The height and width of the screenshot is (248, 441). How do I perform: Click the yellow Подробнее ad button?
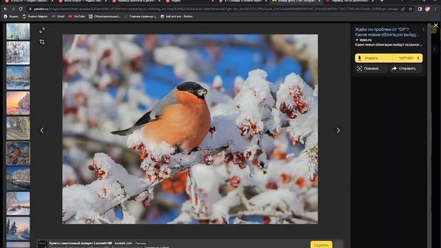click(321, 245)
